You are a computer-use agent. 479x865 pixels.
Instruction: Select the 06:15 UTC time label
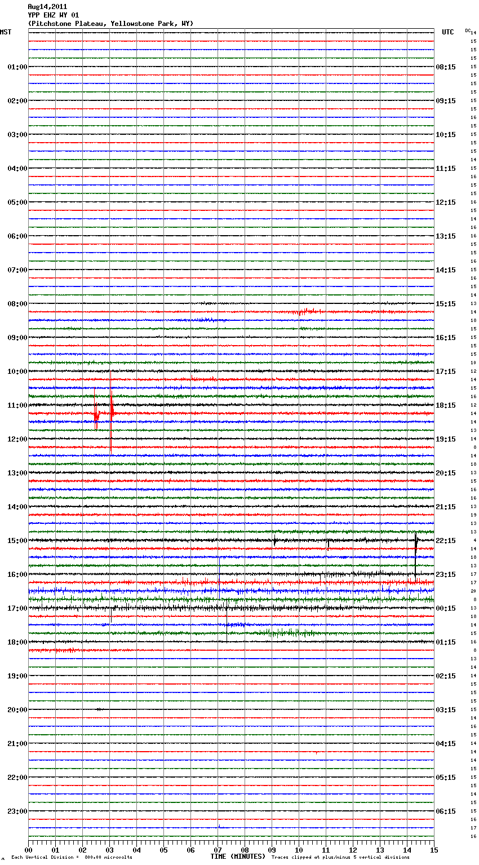click(x=446, y=811)
